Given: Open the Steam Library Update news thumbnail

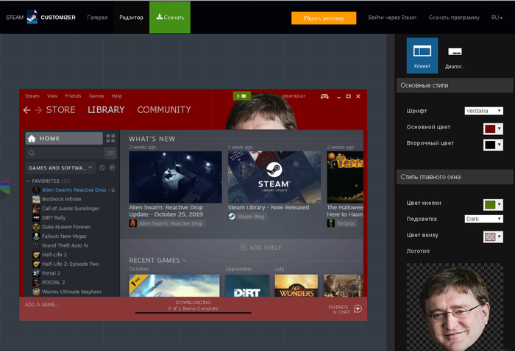Looking at the screenshot, I should (x=274, y=177).
